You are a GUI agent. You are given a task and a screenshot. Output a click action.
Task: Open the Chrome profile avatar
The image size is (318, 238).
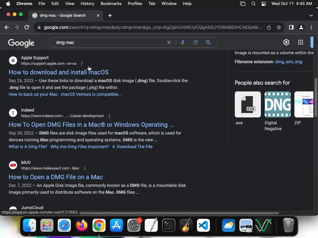[x=301, y=27]
